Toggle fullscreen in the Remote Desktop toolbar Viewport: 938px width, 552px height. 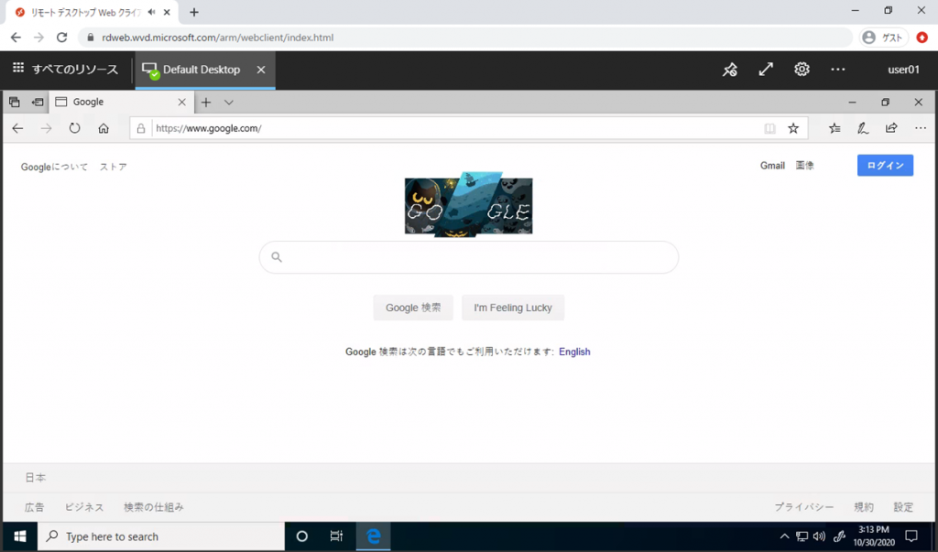[766, 69]
